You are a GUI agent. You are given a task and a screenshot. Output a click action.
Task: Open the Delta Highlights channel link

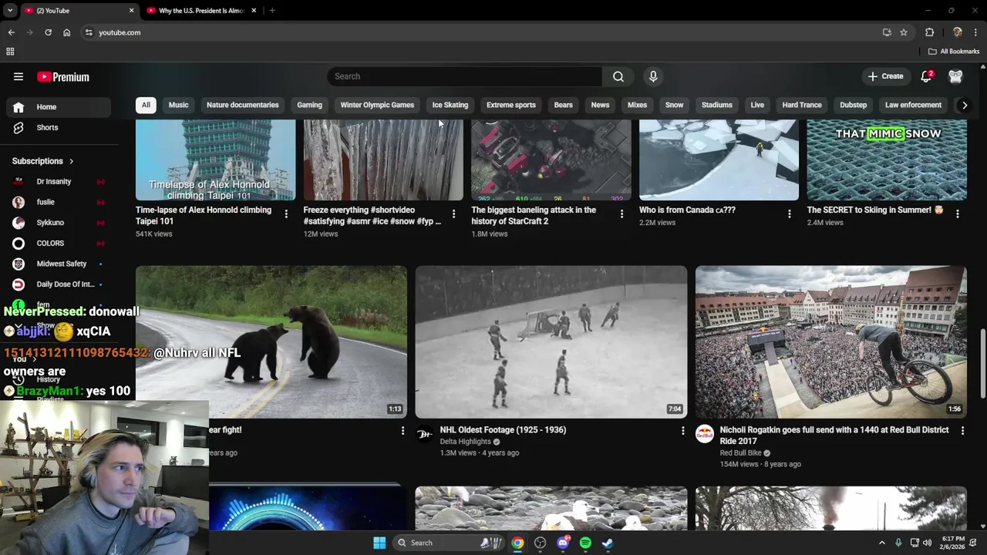465,442
